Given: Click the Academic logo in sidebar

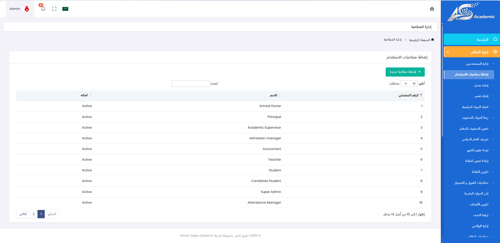Looking at the screenshot, I should [x=471, y=12].
